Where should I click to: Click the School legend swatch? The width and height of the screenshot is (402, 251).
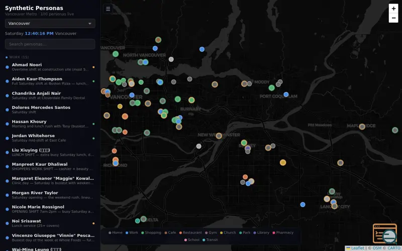pyautogui.click(x=185, y=240)
